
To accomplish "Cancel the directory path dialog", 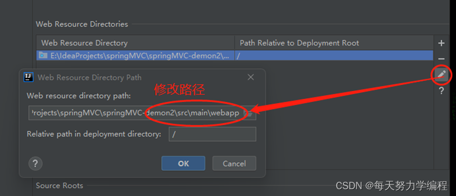I will click(x=234, y=163).
